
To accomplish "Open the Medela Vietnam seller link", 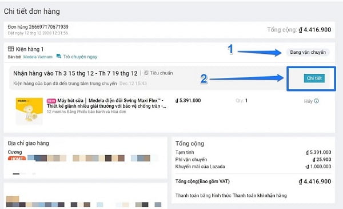I will point(38,57).
